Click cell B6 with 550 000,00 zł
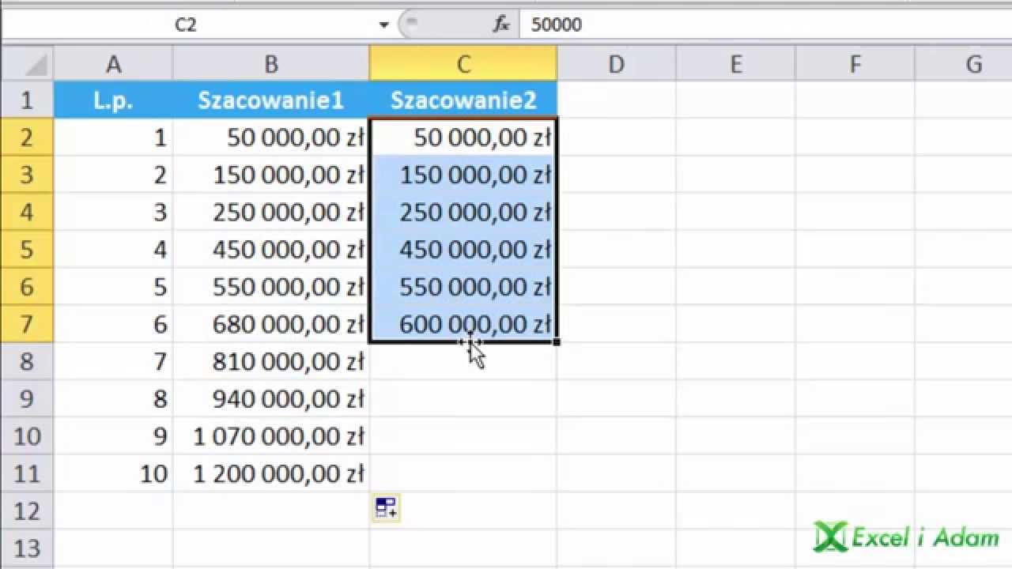1012x569 pixels. tap(271, 286)
